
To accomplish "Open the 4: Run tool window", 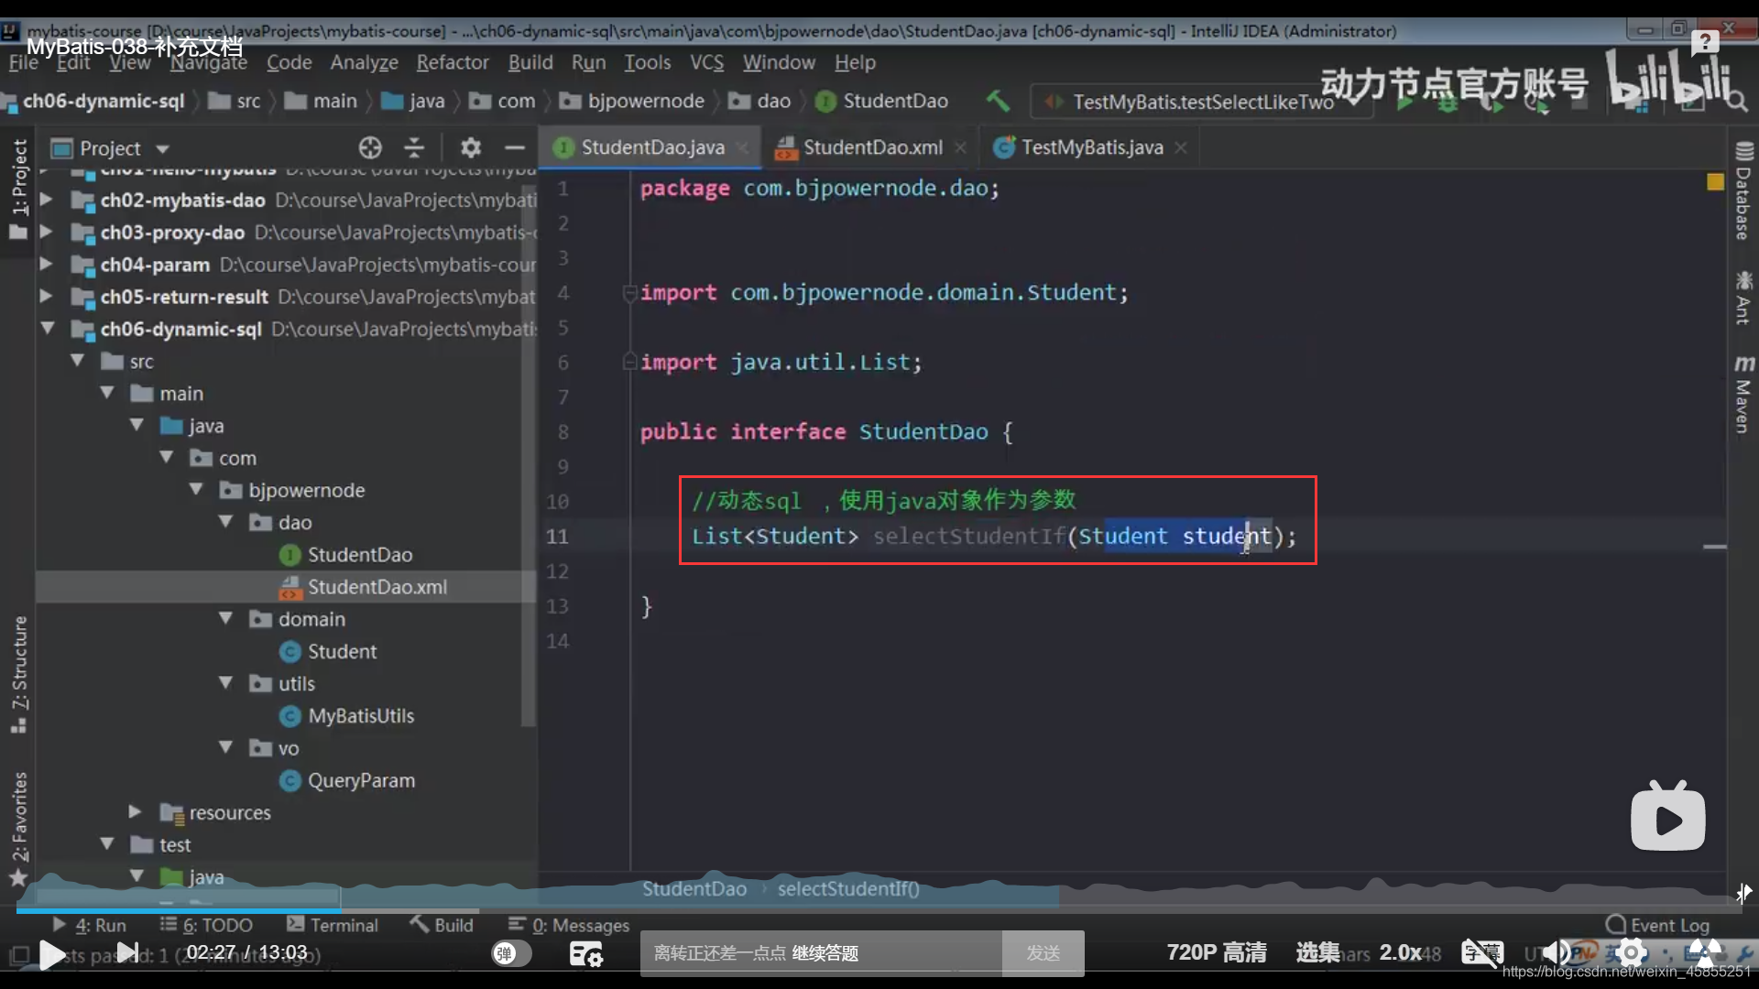I will pos(91,925).
